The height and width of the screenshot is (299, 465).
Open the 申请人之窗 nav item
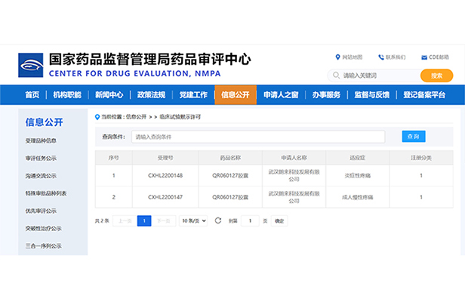281,95
